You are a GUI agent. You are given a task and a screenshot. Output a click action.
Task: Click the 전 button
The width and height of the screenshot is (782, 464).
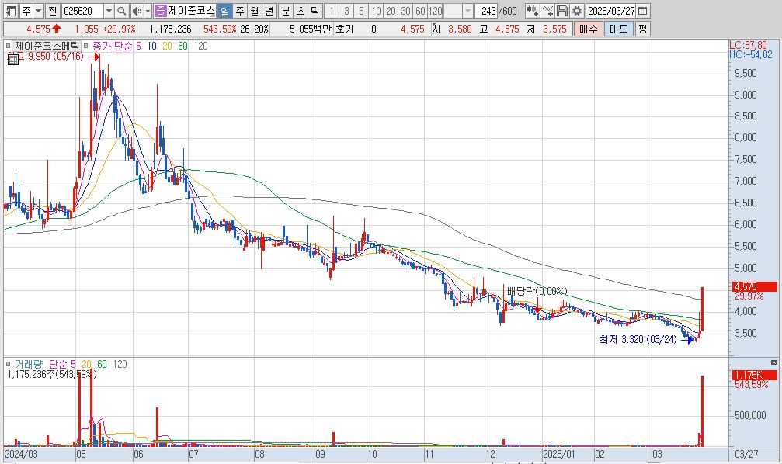pyautogui.click(x=52, y=10)
